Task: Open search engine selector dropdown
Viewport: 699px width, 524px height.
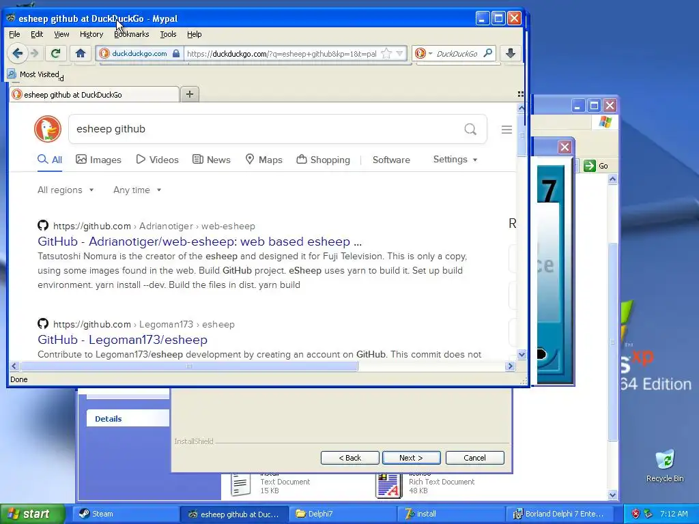Action: click(x=423, y=53)
